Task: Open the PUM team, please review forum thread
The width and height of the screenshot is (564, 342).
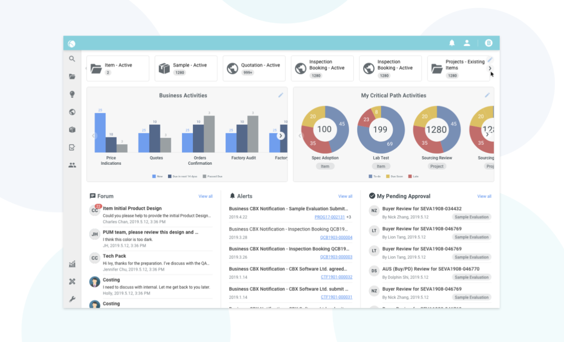Action: pyautogui.click(x=150, y=232)
